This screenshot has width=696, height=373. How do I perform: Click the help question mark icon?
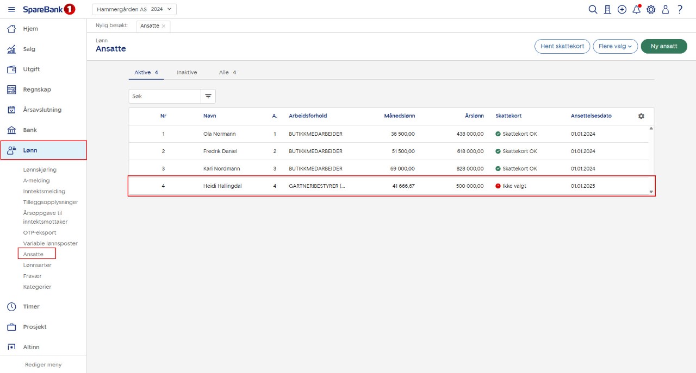680,9
